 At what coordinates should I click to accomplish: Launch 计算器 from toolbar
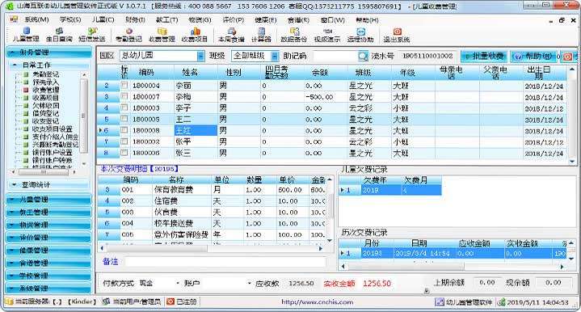[261, 35]
